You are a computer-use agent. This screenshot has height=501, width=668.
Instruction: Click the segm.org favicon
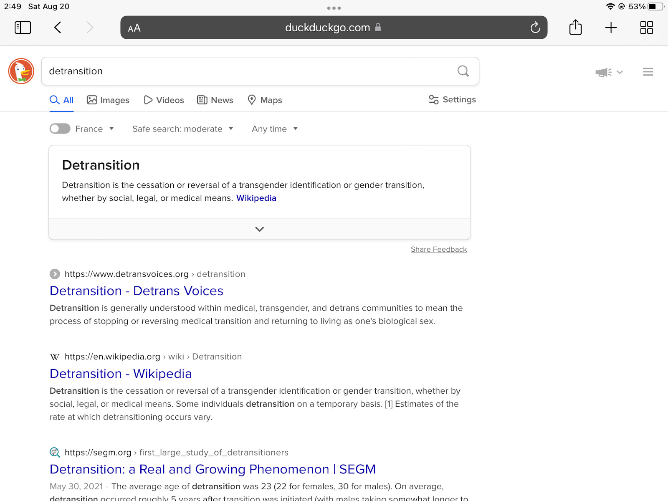55,452
